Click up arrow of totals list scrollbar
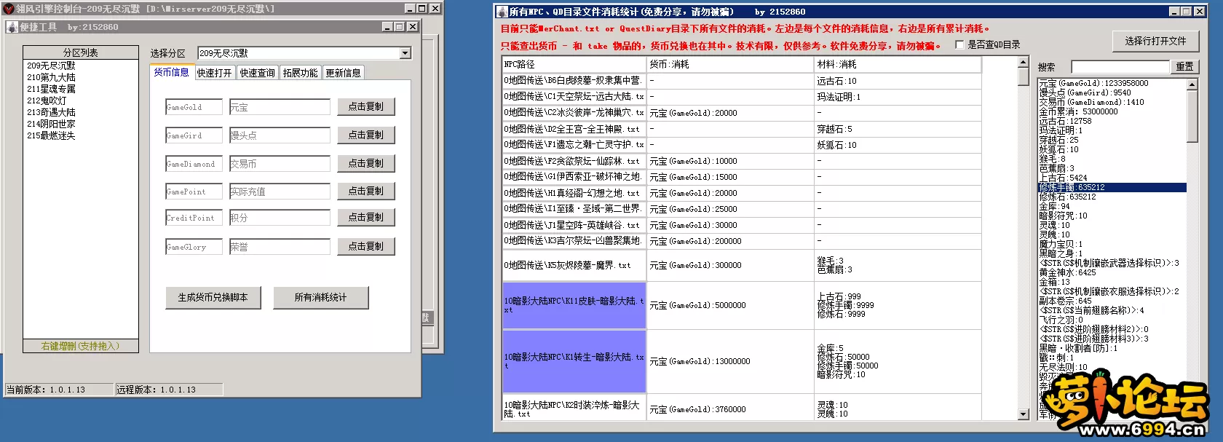This screenshot has width=1223, height=442. pyautogui.click(x=1192, y=84)
